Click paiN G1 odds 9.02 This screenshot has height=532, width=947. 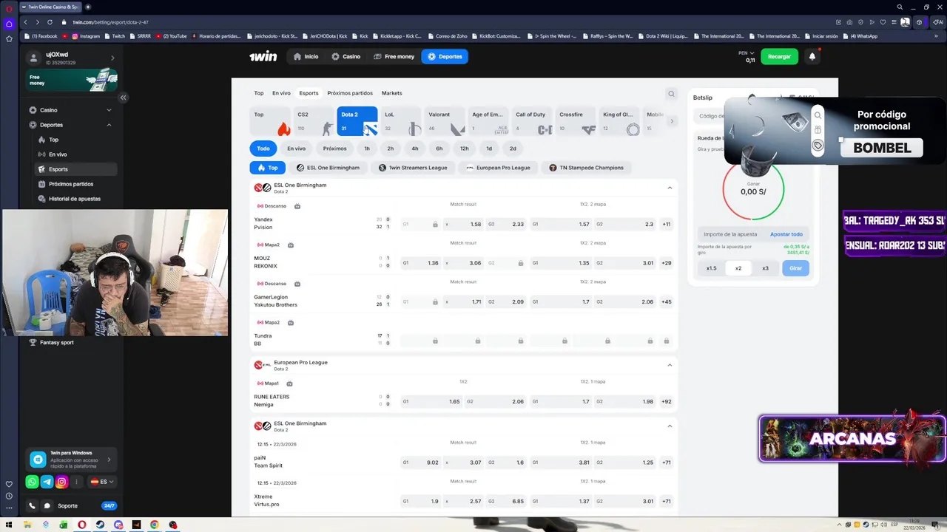[x=421, y=463]
